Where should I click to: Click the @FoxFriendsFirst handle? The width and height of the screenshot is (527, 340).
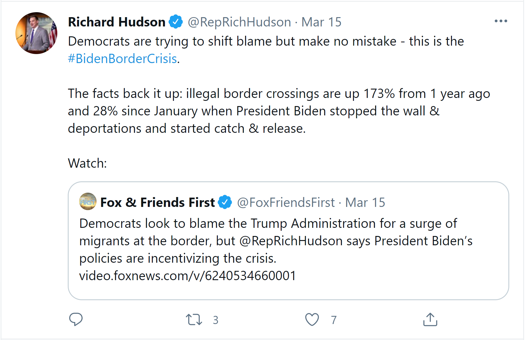coord(286,203)
